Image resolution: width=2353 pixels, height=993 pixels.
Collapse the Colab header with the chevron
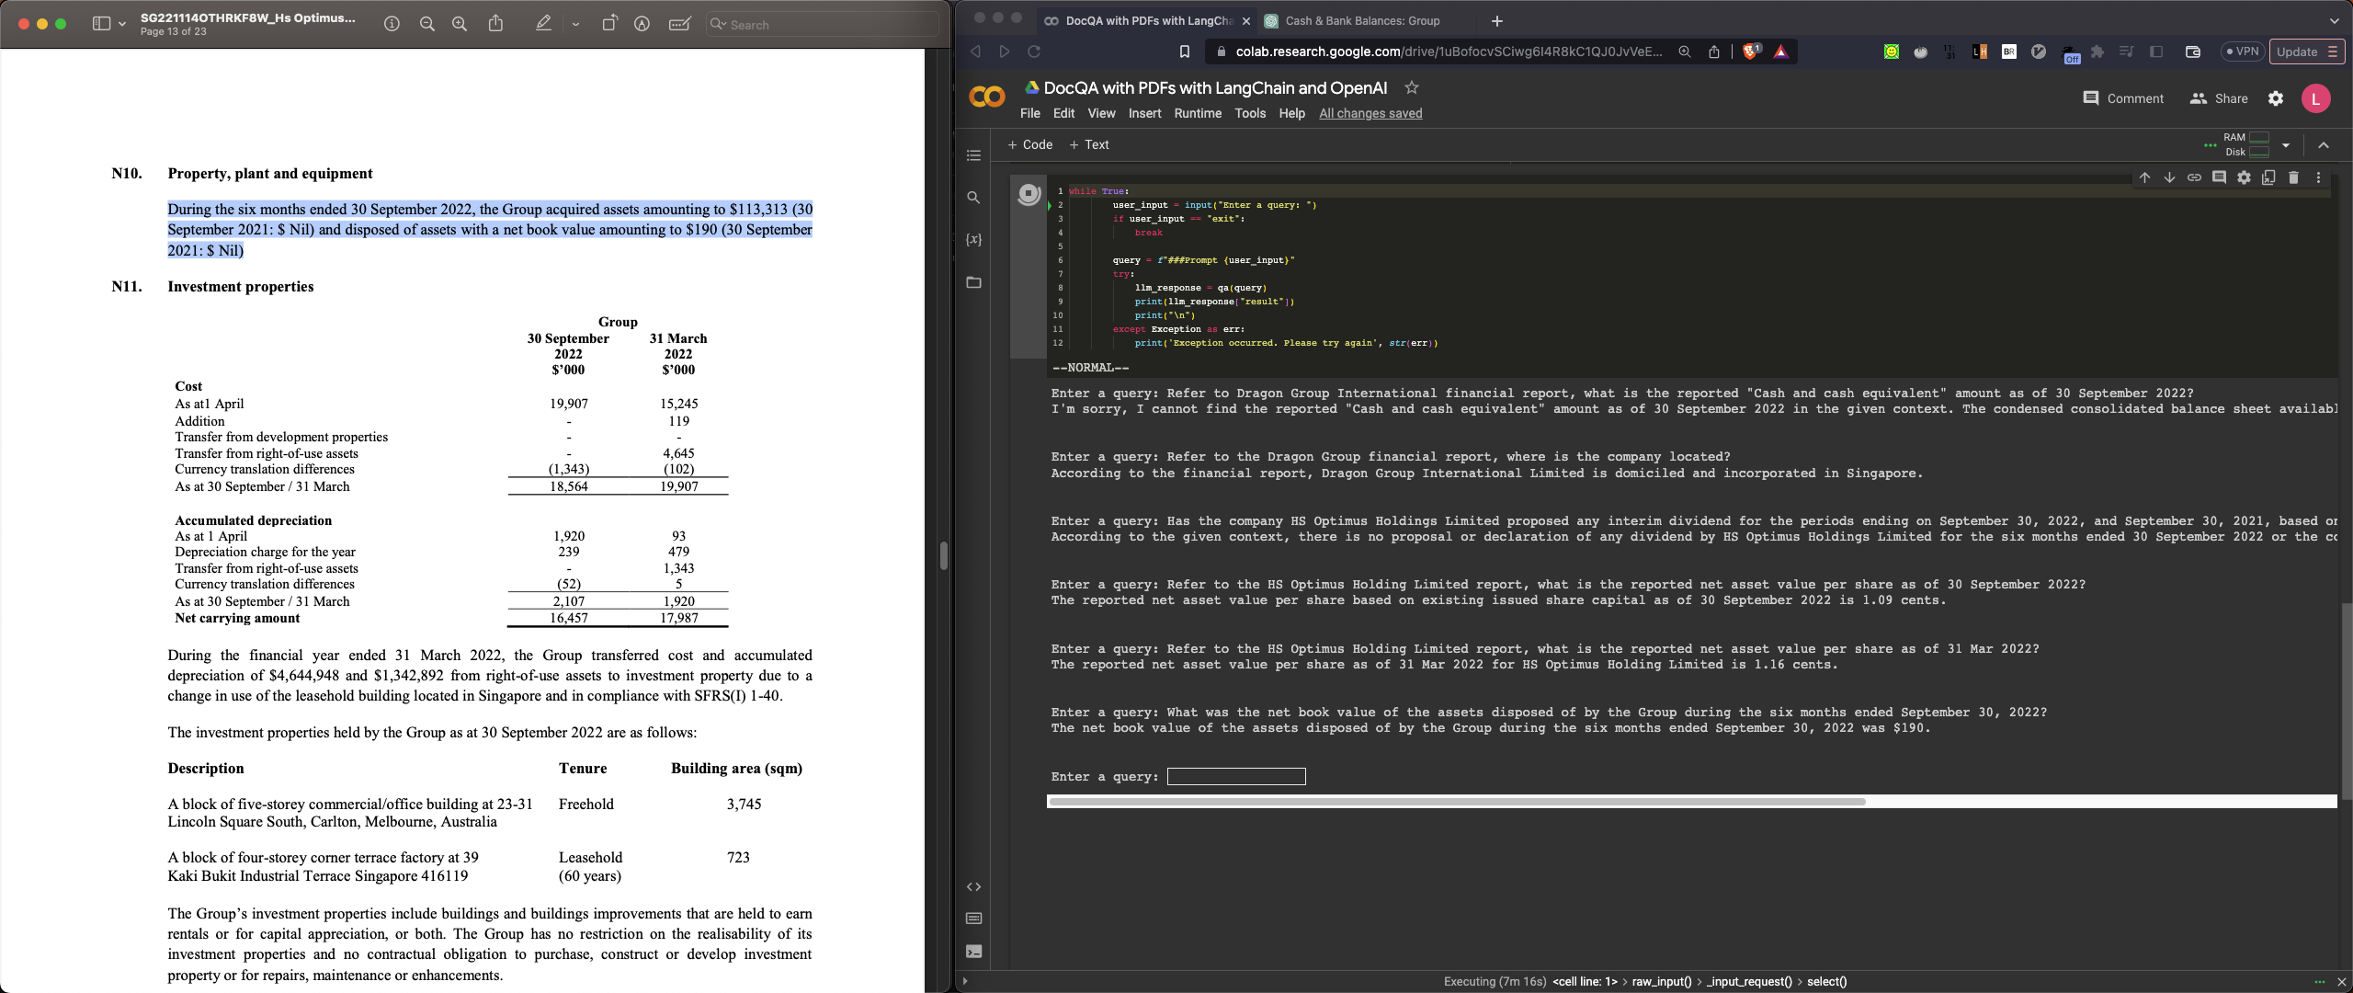click(2324, 145)
